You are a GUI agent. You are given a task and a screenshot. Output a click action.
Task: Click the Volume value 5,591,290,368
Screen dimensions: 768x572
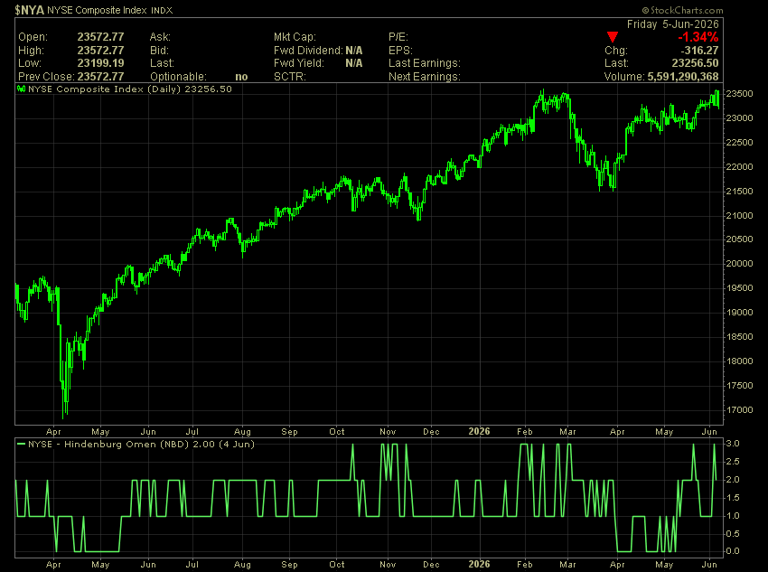(x=683, y=77)
